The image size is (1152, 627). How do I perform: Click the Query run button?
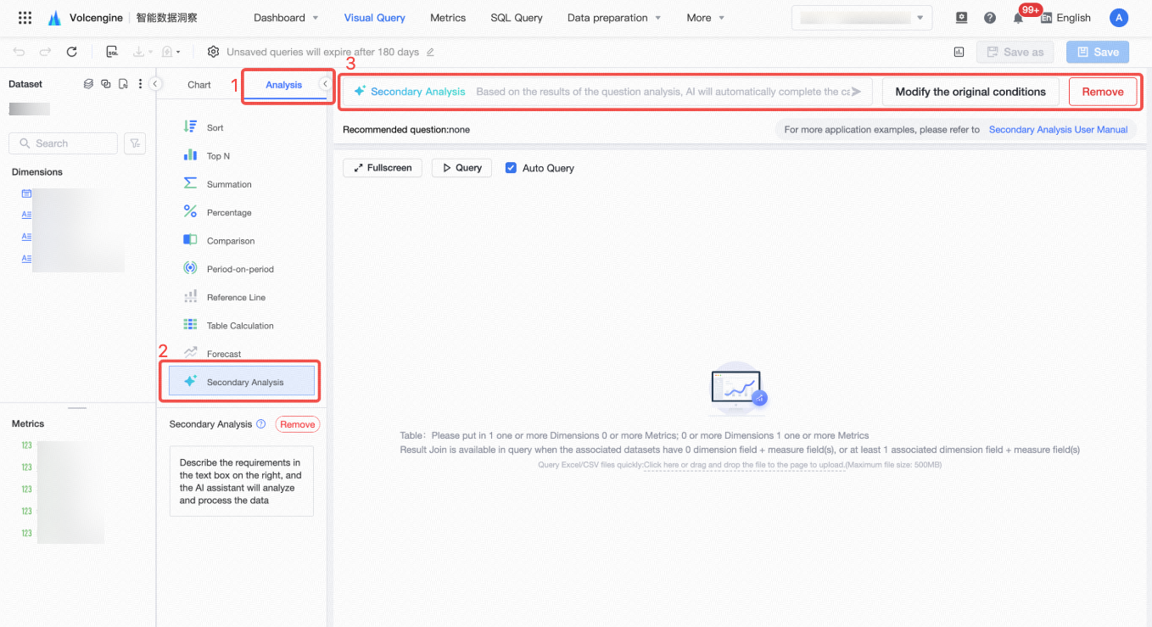point(461,168)
